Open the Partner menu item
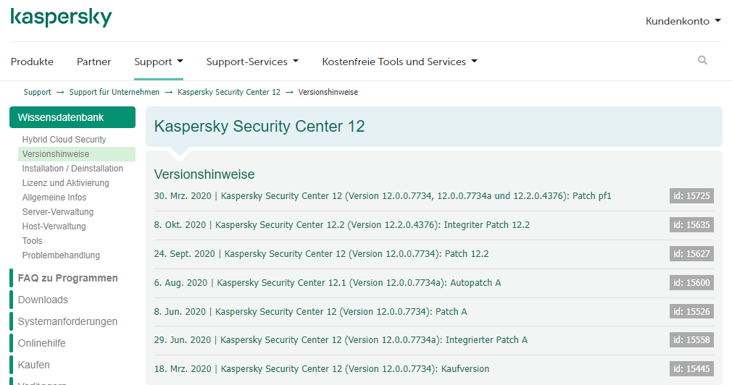Viewport: 732px width, 385px height. [x=94, y=62]
